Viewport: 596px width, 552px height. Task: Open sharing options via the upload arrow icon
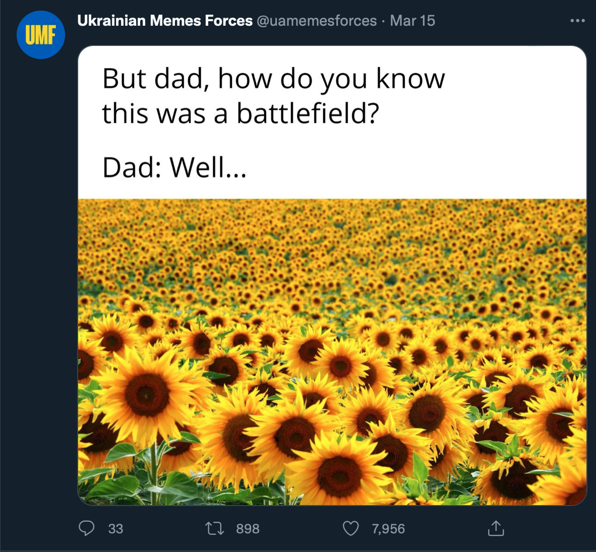(x=497, y=529)
